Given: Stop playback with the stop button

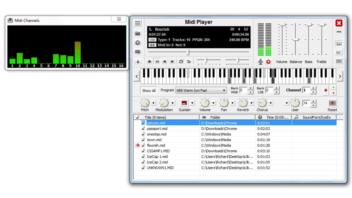Looking at the screenshot, I should coord(150,62).
